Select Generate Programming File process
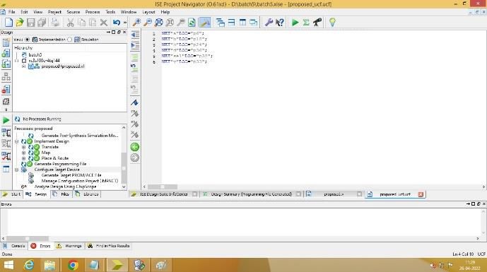Viewport: 487px width, 272px height. click(60, 164)
